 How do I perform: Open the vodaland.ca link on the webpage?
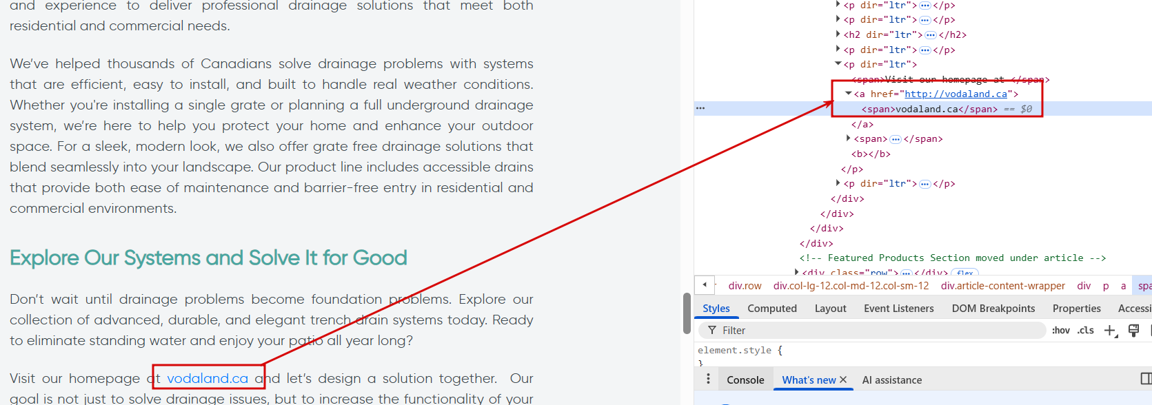point(208,378)
